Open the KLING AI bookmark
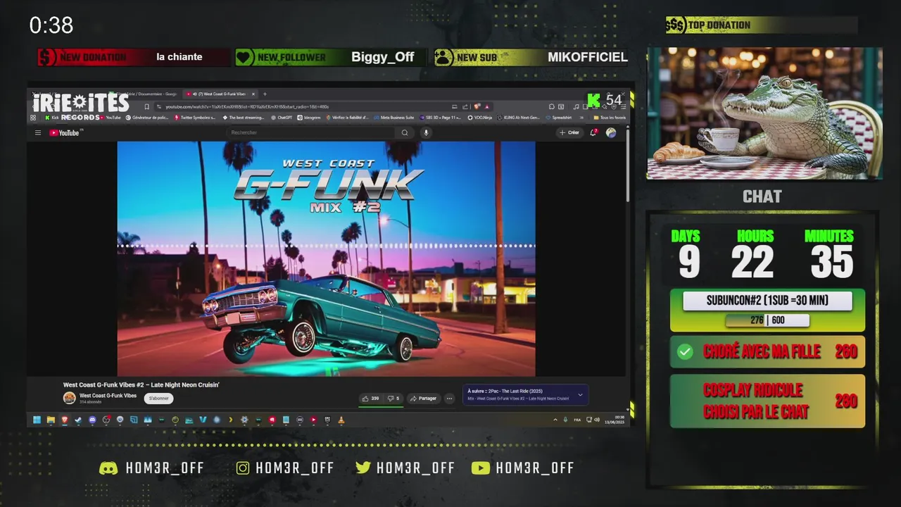 pos(519,118)
